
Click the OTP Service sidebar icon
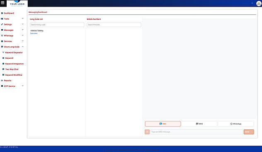pos(2,86)
